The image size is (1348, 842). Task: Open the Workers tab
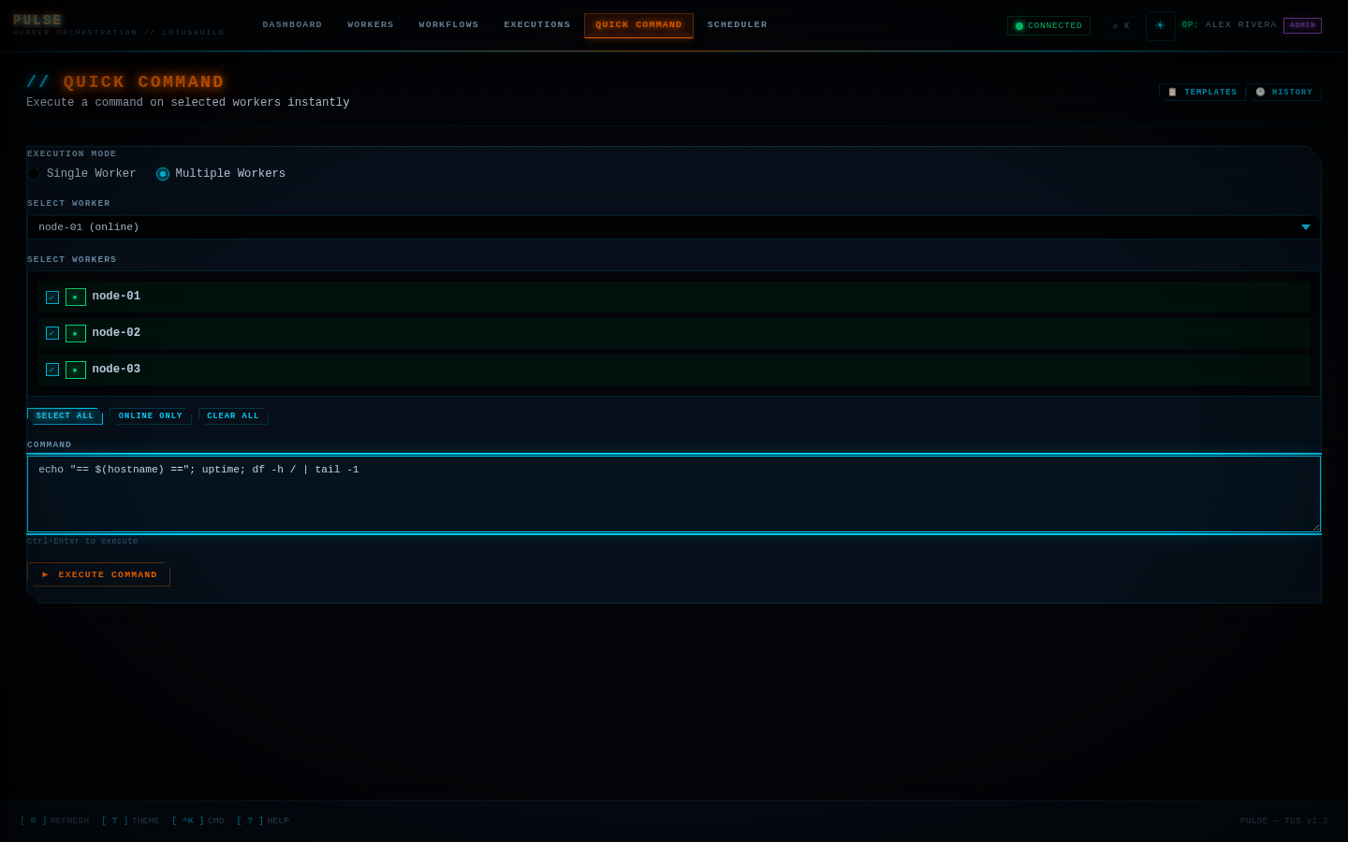[371, 25]
